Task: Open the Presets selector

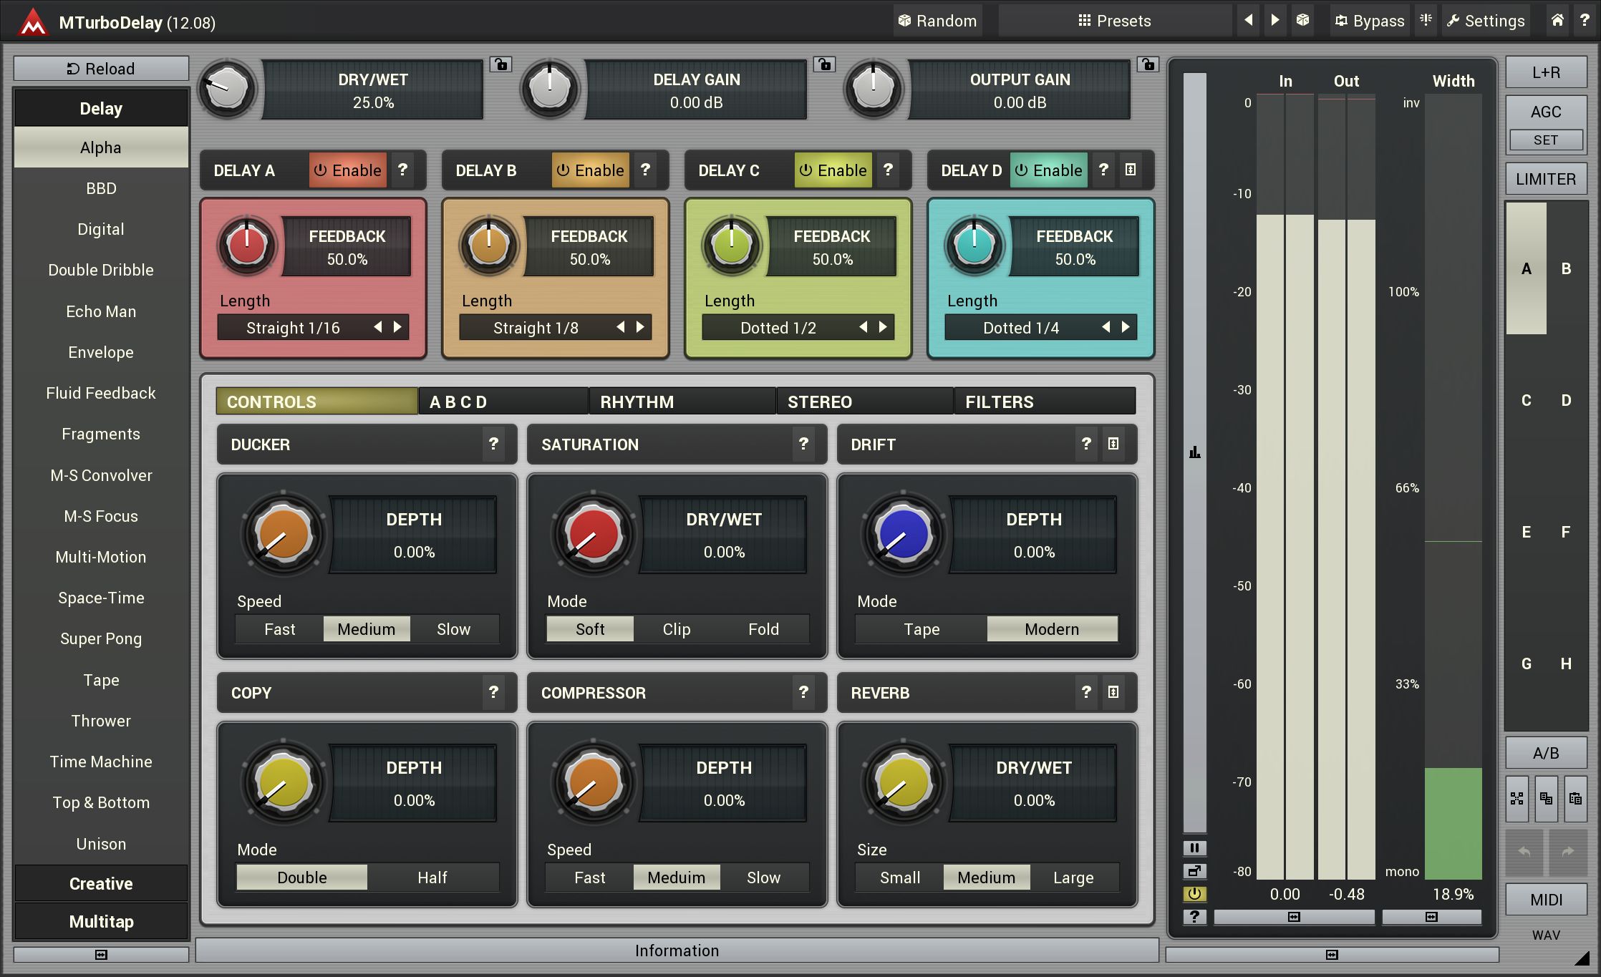Action: coord(1115,21)
